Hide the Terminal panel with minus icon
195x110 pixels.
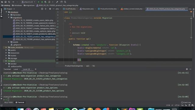(190, 69)
